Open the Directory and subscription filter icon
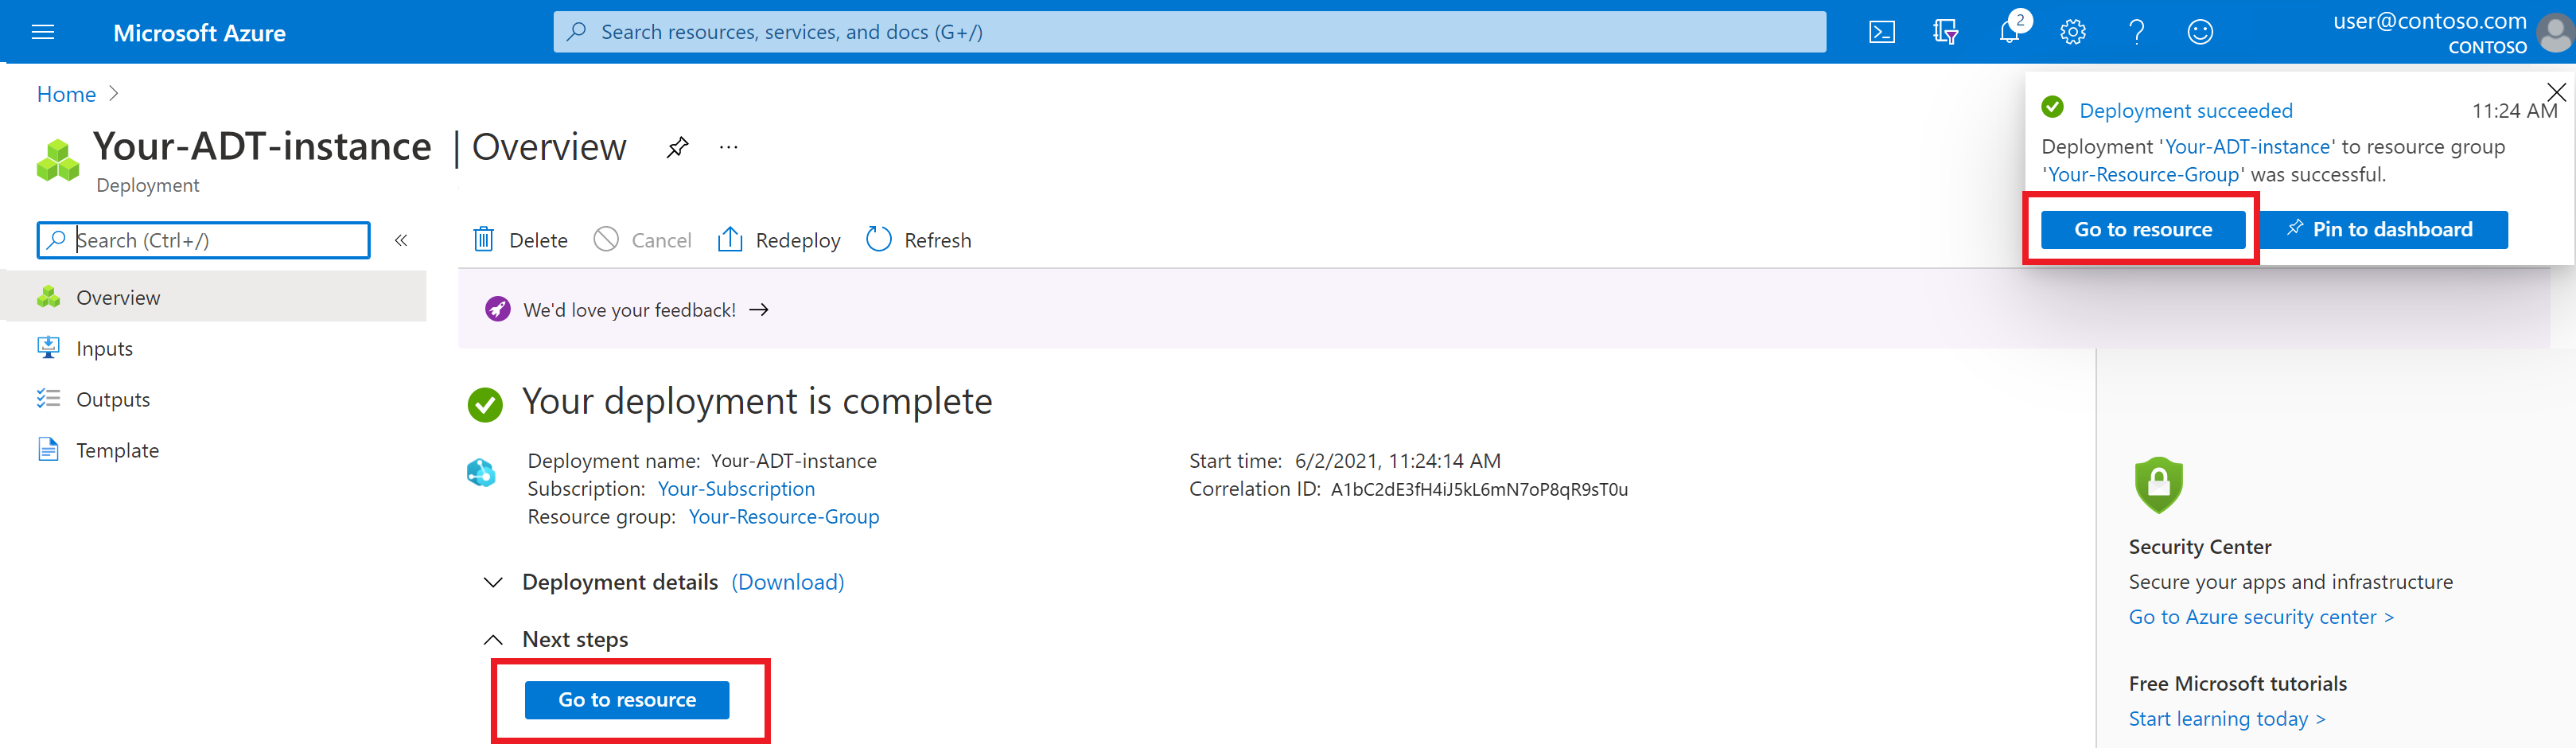 (1945, 33)
